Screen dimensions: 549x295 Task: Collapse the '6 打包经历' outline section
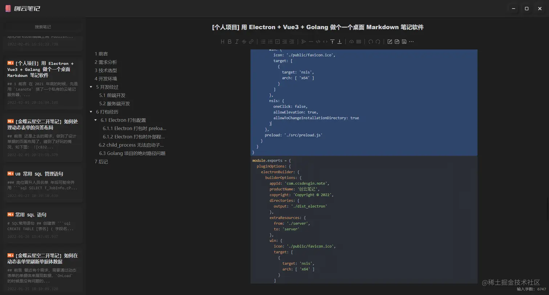coord(91,112)
